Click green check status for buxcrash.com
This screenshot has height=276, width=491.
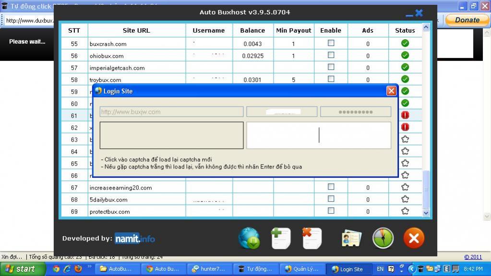point(405,43)
